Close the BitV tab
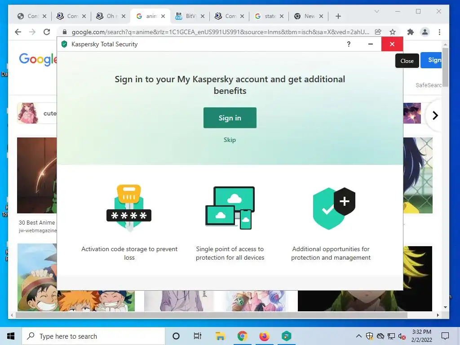460x345 pixels. pyautogui.click(x=203, y=16)
